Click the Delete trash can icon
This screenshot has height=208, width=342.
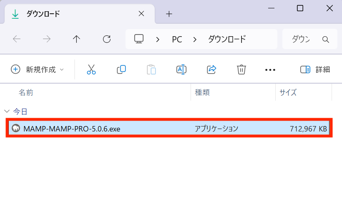(x=241, y=69)
